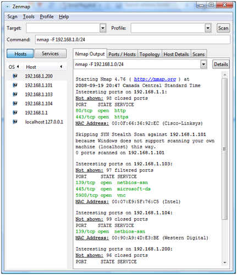Screen dimensions: 237x275
Task: Click the Command field with nmap -F
Action: point(133,40)
